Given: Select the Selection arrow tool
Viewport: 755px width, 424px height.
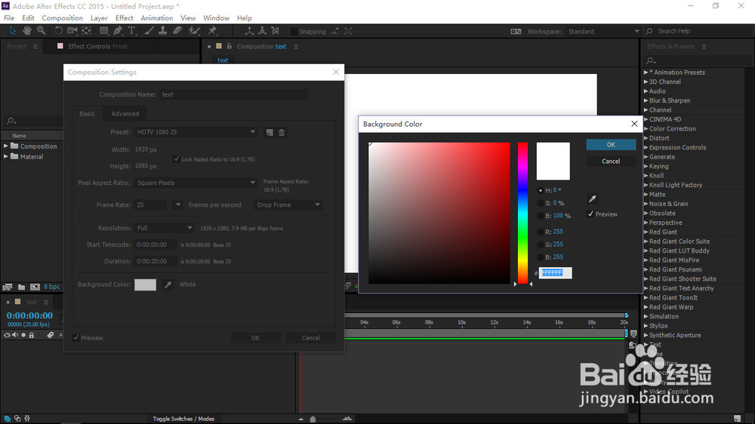Looking at the screenshot, I should [13, 31].
